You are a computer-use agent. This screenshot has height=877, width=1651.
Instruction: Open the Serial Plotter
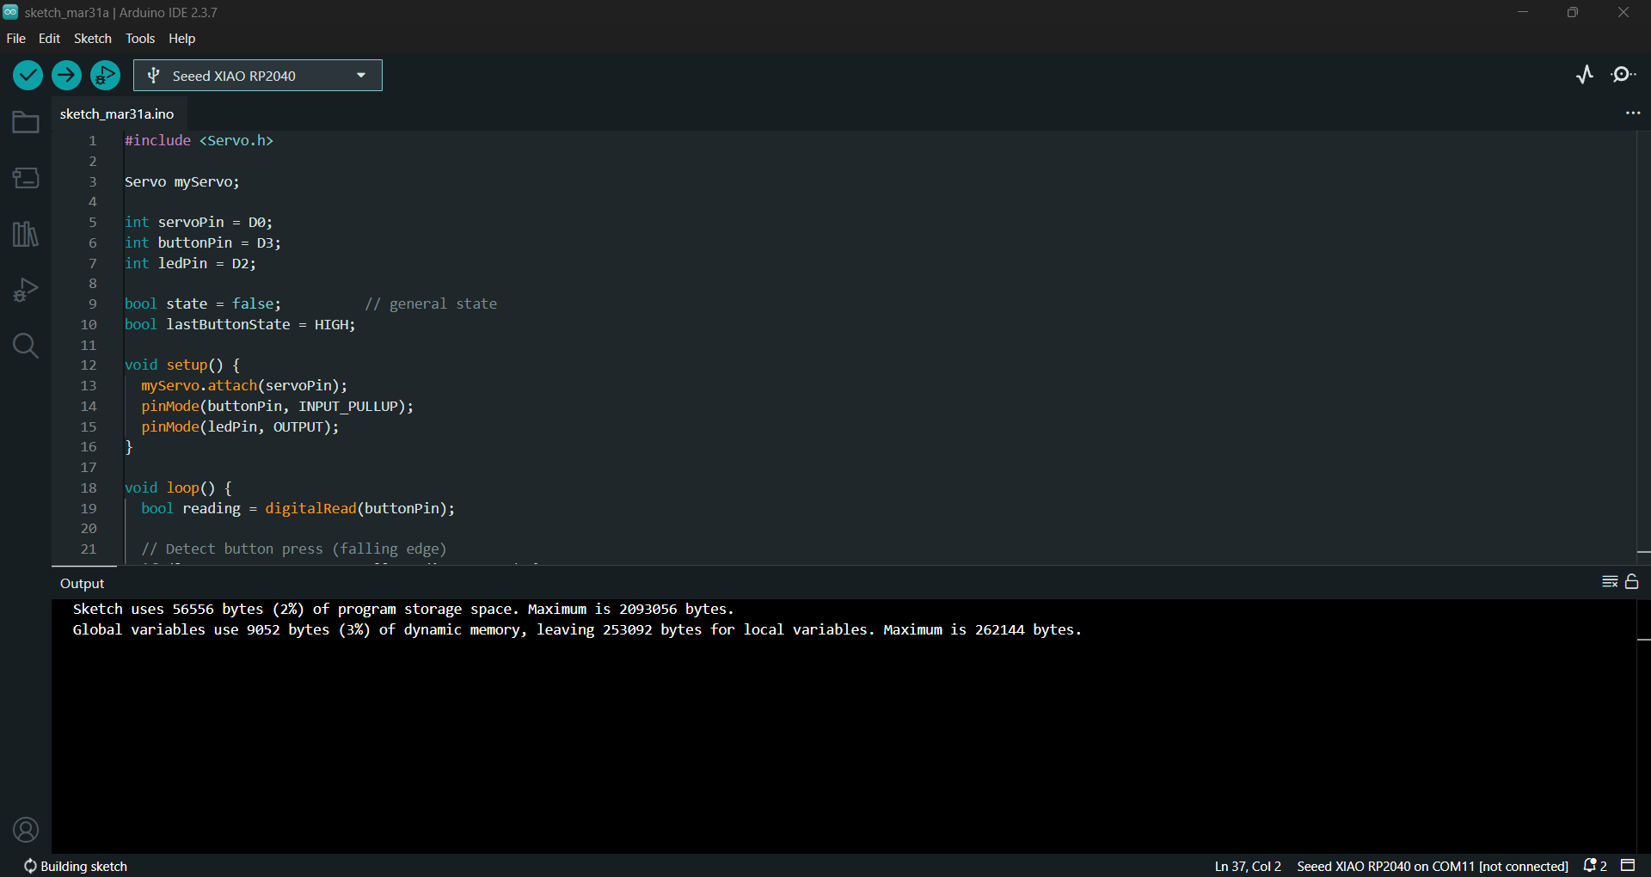(x=1585, y=75)
